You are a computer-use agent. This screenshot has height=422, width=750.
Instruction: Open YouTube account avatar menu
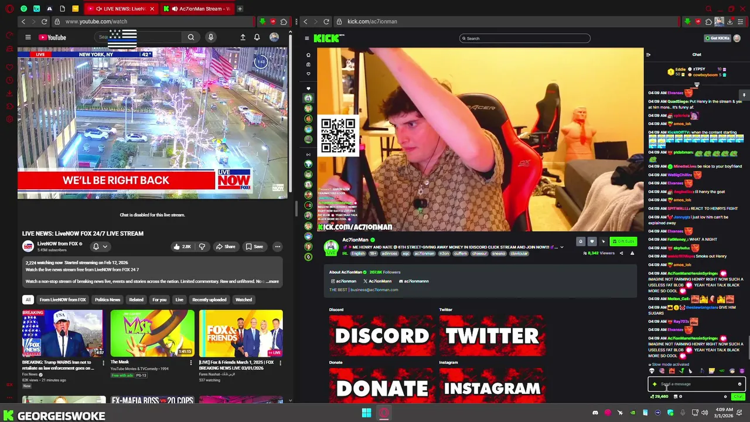(x=274, y=38)
